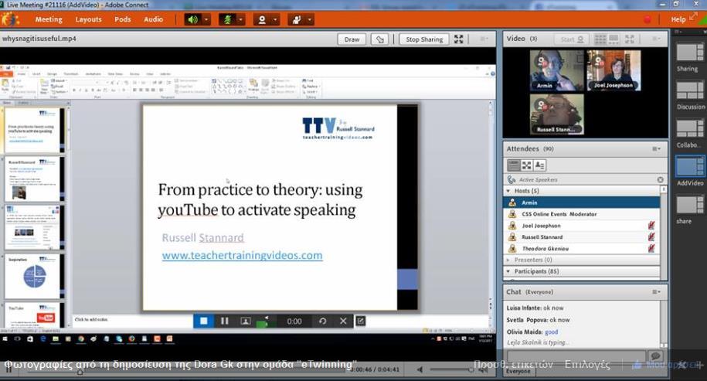This screenshot has height=381, width=707.
Task: Select attendees list view icon
Action: [513, 165]
